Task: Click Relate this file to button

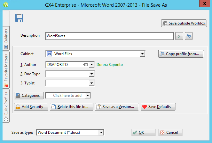Action: coord(72,107)
